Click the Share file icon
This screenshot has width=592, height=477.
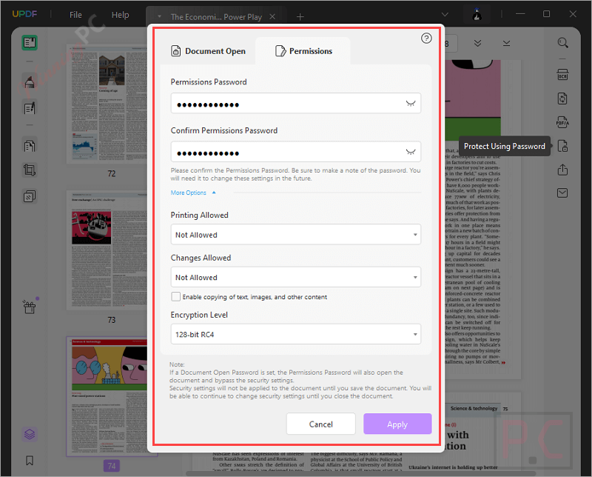tap(562, 170)
